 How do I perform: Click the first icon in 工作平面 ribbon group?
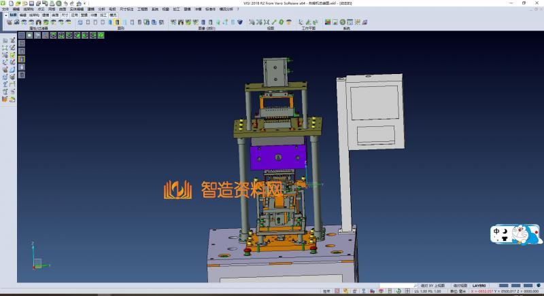click(299, 22)
